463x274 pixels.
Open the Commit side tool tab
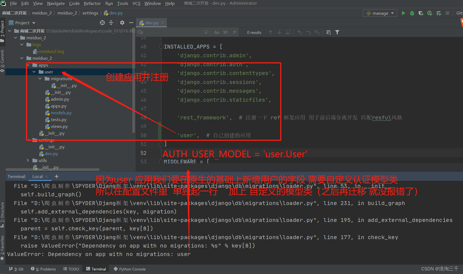click(2, 61)
